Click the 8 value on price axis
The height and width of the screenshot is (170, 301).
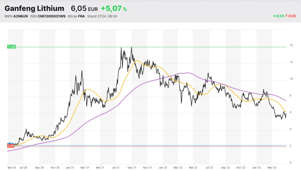[x=290, y=96]
